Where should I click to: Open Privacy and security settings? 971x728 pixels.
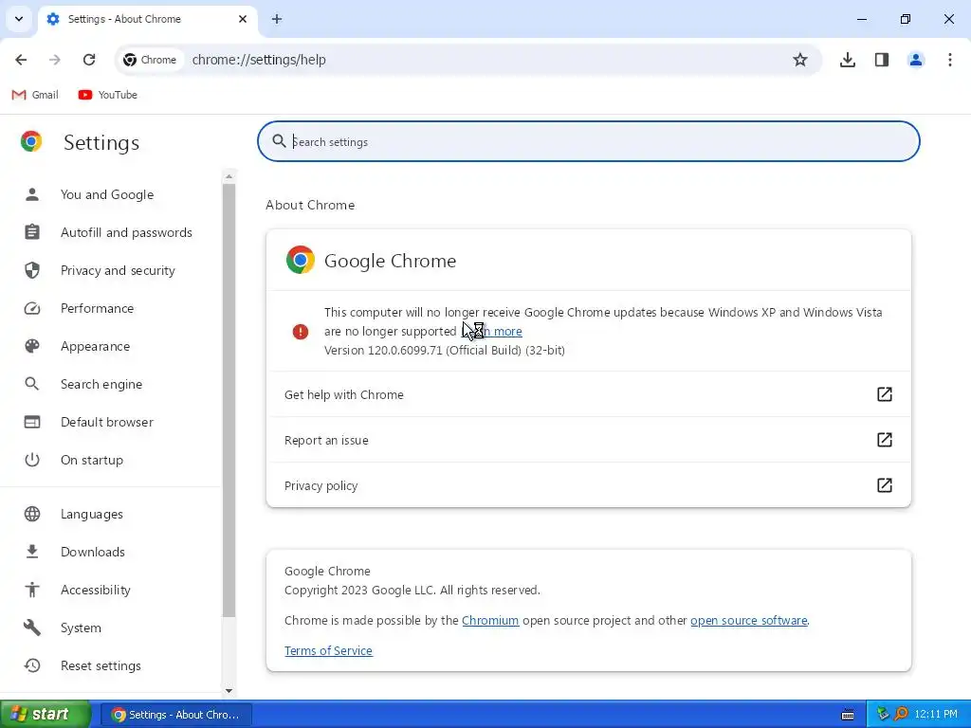[118, 270]
